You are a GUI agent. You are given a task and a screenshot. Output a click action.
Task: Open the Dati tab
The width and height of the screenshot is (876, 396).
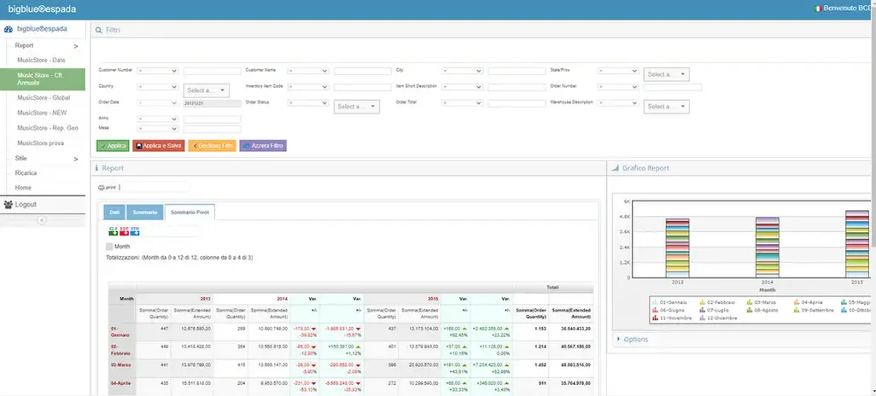click(114, 213)
